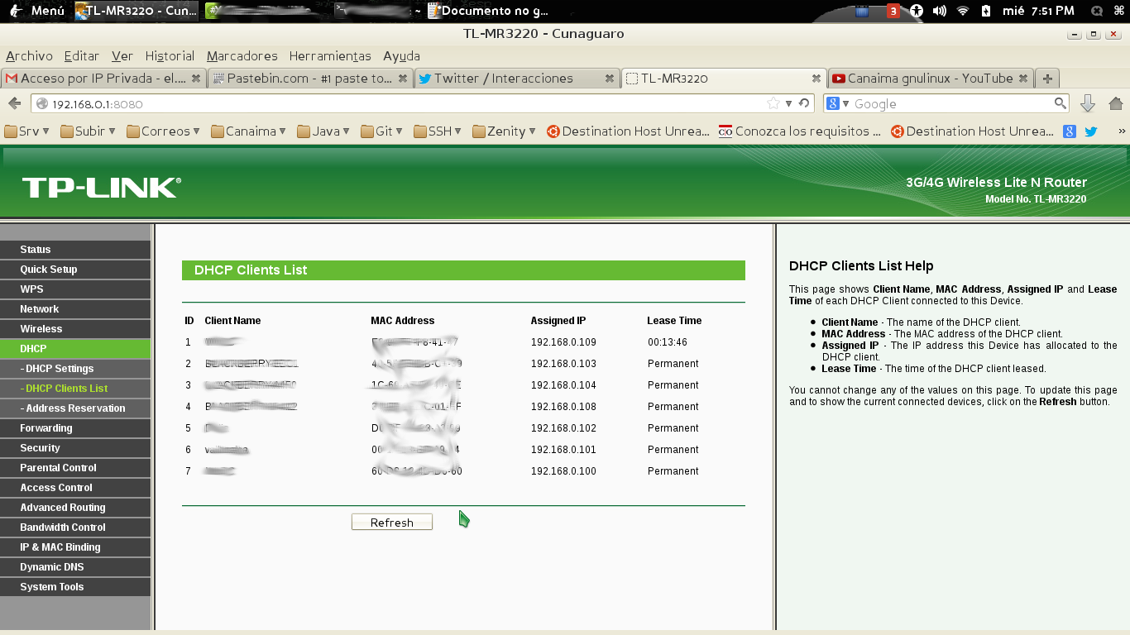Click the terminal task in top panel
The image size is (1130, 635).
378,11
